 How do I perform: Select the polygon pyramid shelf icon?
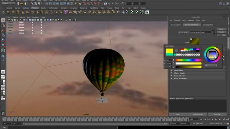click(37, 12)
